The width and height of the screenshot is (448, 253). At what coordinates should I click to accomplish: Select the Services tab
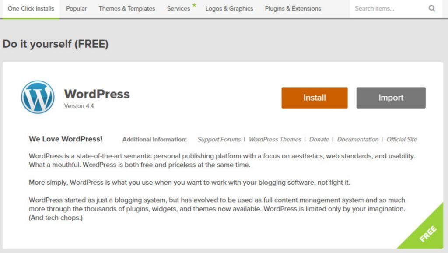pyautogui.click(x=178, y=8)
